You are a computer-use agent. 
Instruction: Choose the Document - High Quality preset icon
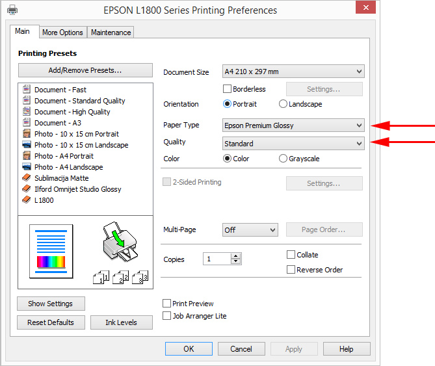click(27, 112)
